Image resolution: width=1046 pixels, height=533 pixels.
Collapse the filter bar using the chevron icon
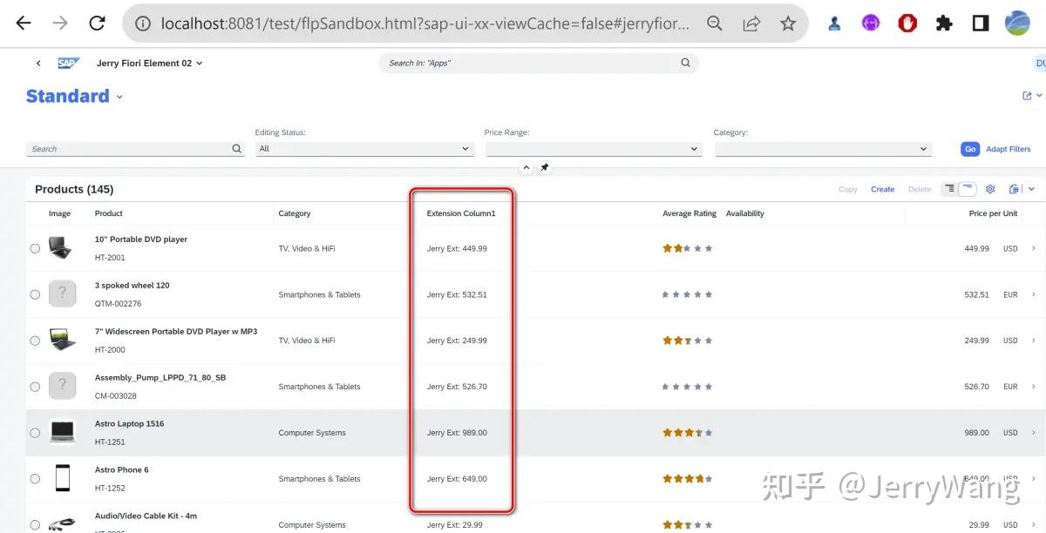[x=526, y=166]
